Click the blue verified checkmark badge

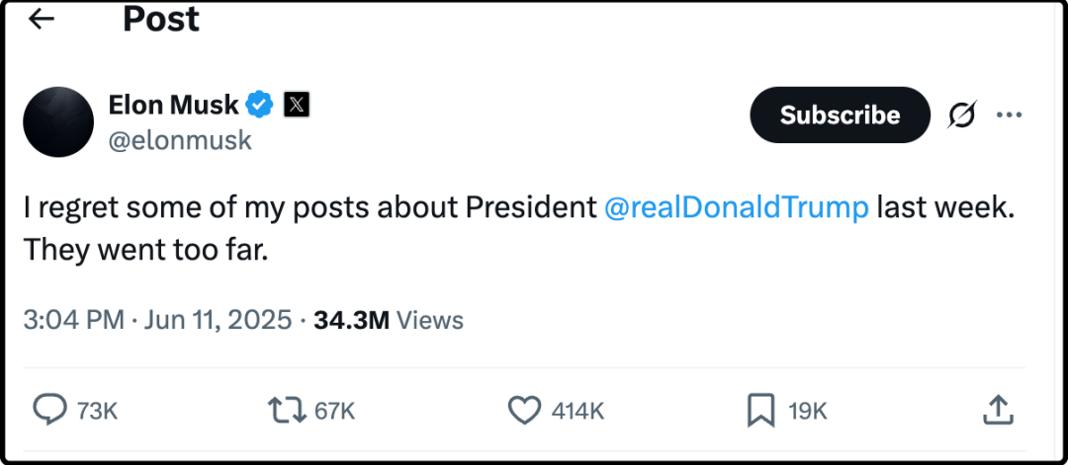pyautogui.click(x=260, y=104)
